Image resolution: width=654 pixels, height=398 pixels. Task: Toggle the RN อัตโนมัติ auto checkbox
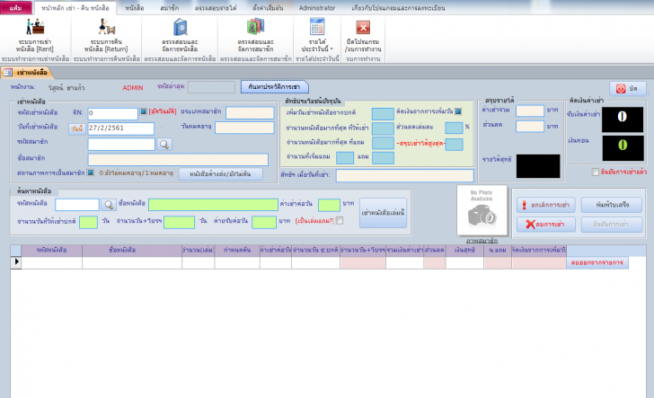[x=143, y=111]
